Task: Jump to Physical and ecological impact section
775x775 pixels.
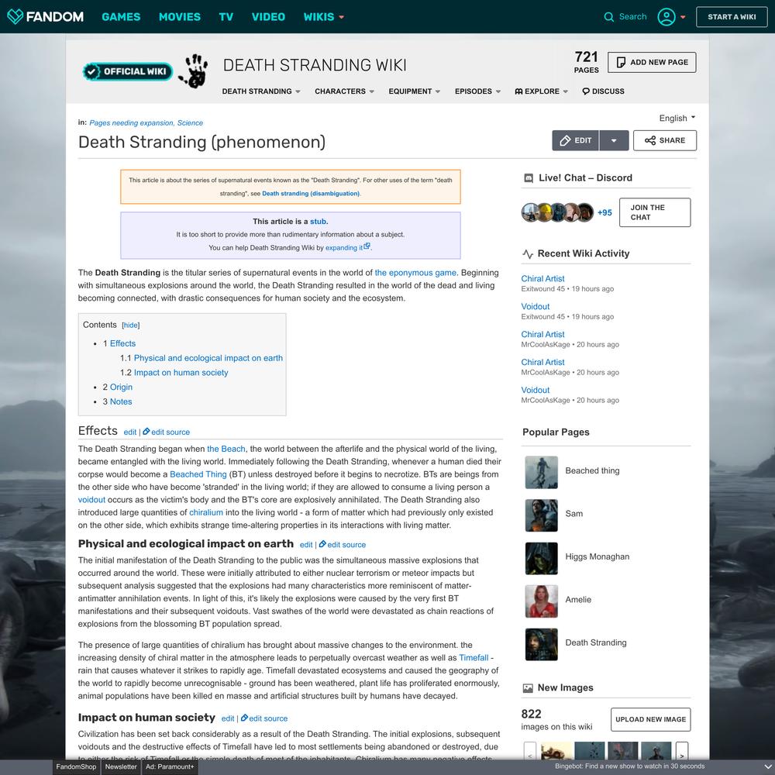Action: point(208,358)
